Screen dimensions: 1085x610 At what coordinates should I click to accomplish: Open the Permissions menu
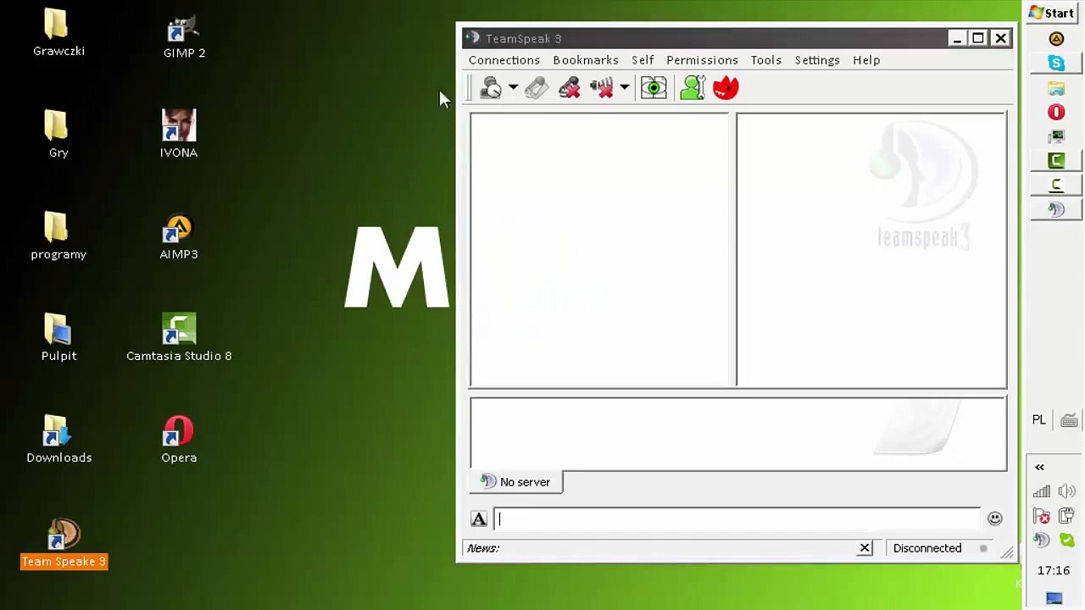[702, 60]
